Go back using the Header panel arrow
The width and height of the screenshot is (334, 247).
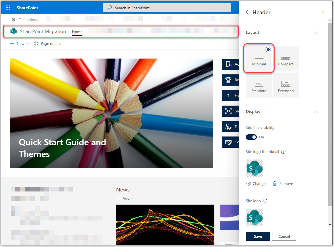pyautogui.click(x=248, y=12)
